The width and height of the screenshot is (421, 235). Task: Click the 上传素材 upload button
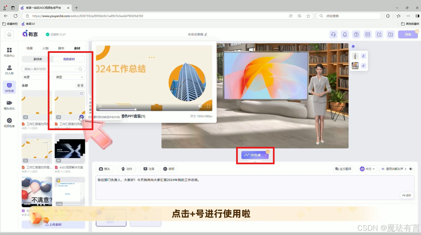coord(53,224)
